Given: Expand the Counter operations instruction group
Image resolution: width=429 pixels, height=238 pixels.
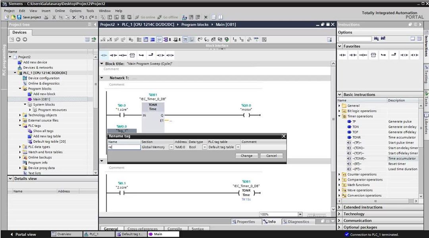Looking at the screenshot, I should [x=340, y=174].
